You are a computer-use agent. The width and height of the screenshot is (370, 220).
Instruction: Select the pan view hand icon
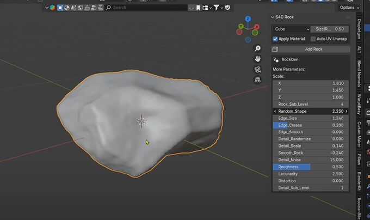[x=257, y=59]
